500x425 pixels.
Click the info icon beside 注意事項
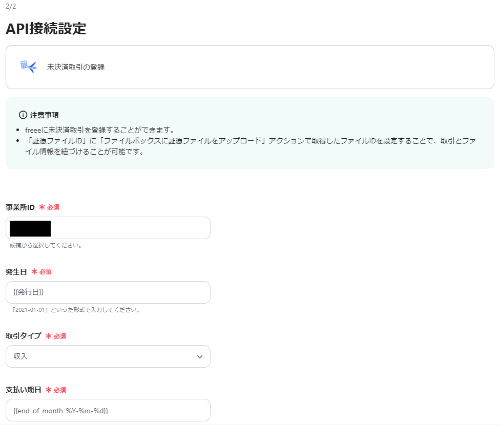(19, 114)
